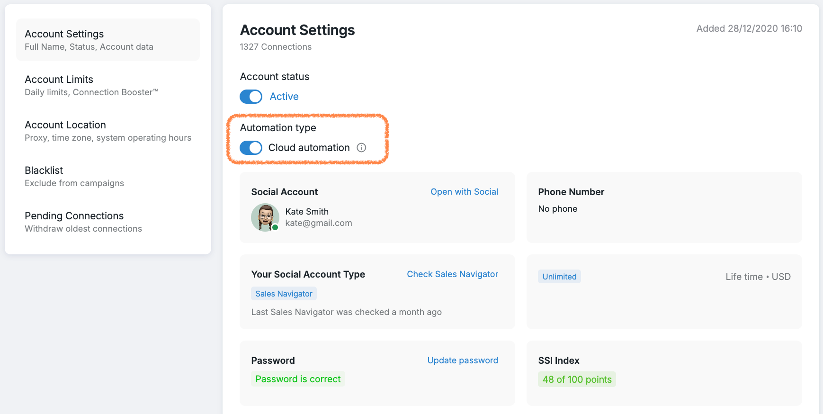Click the Life time USD label
The image size is (823, 414).
758,277
